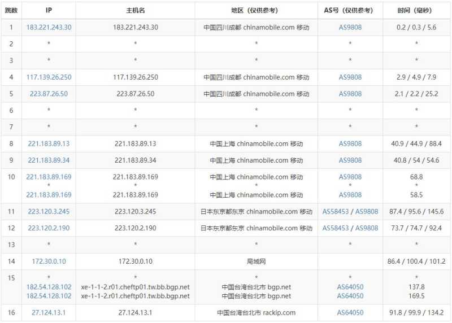Open AS9808 link in hop 8 row
This screenshot has height=323, width=452.
tap(350, 143)
